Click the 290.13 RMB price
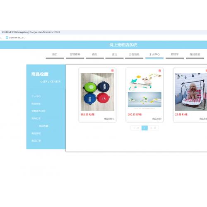Image resolution: width=207 pixels, height=207 pixels. [135, 114]
